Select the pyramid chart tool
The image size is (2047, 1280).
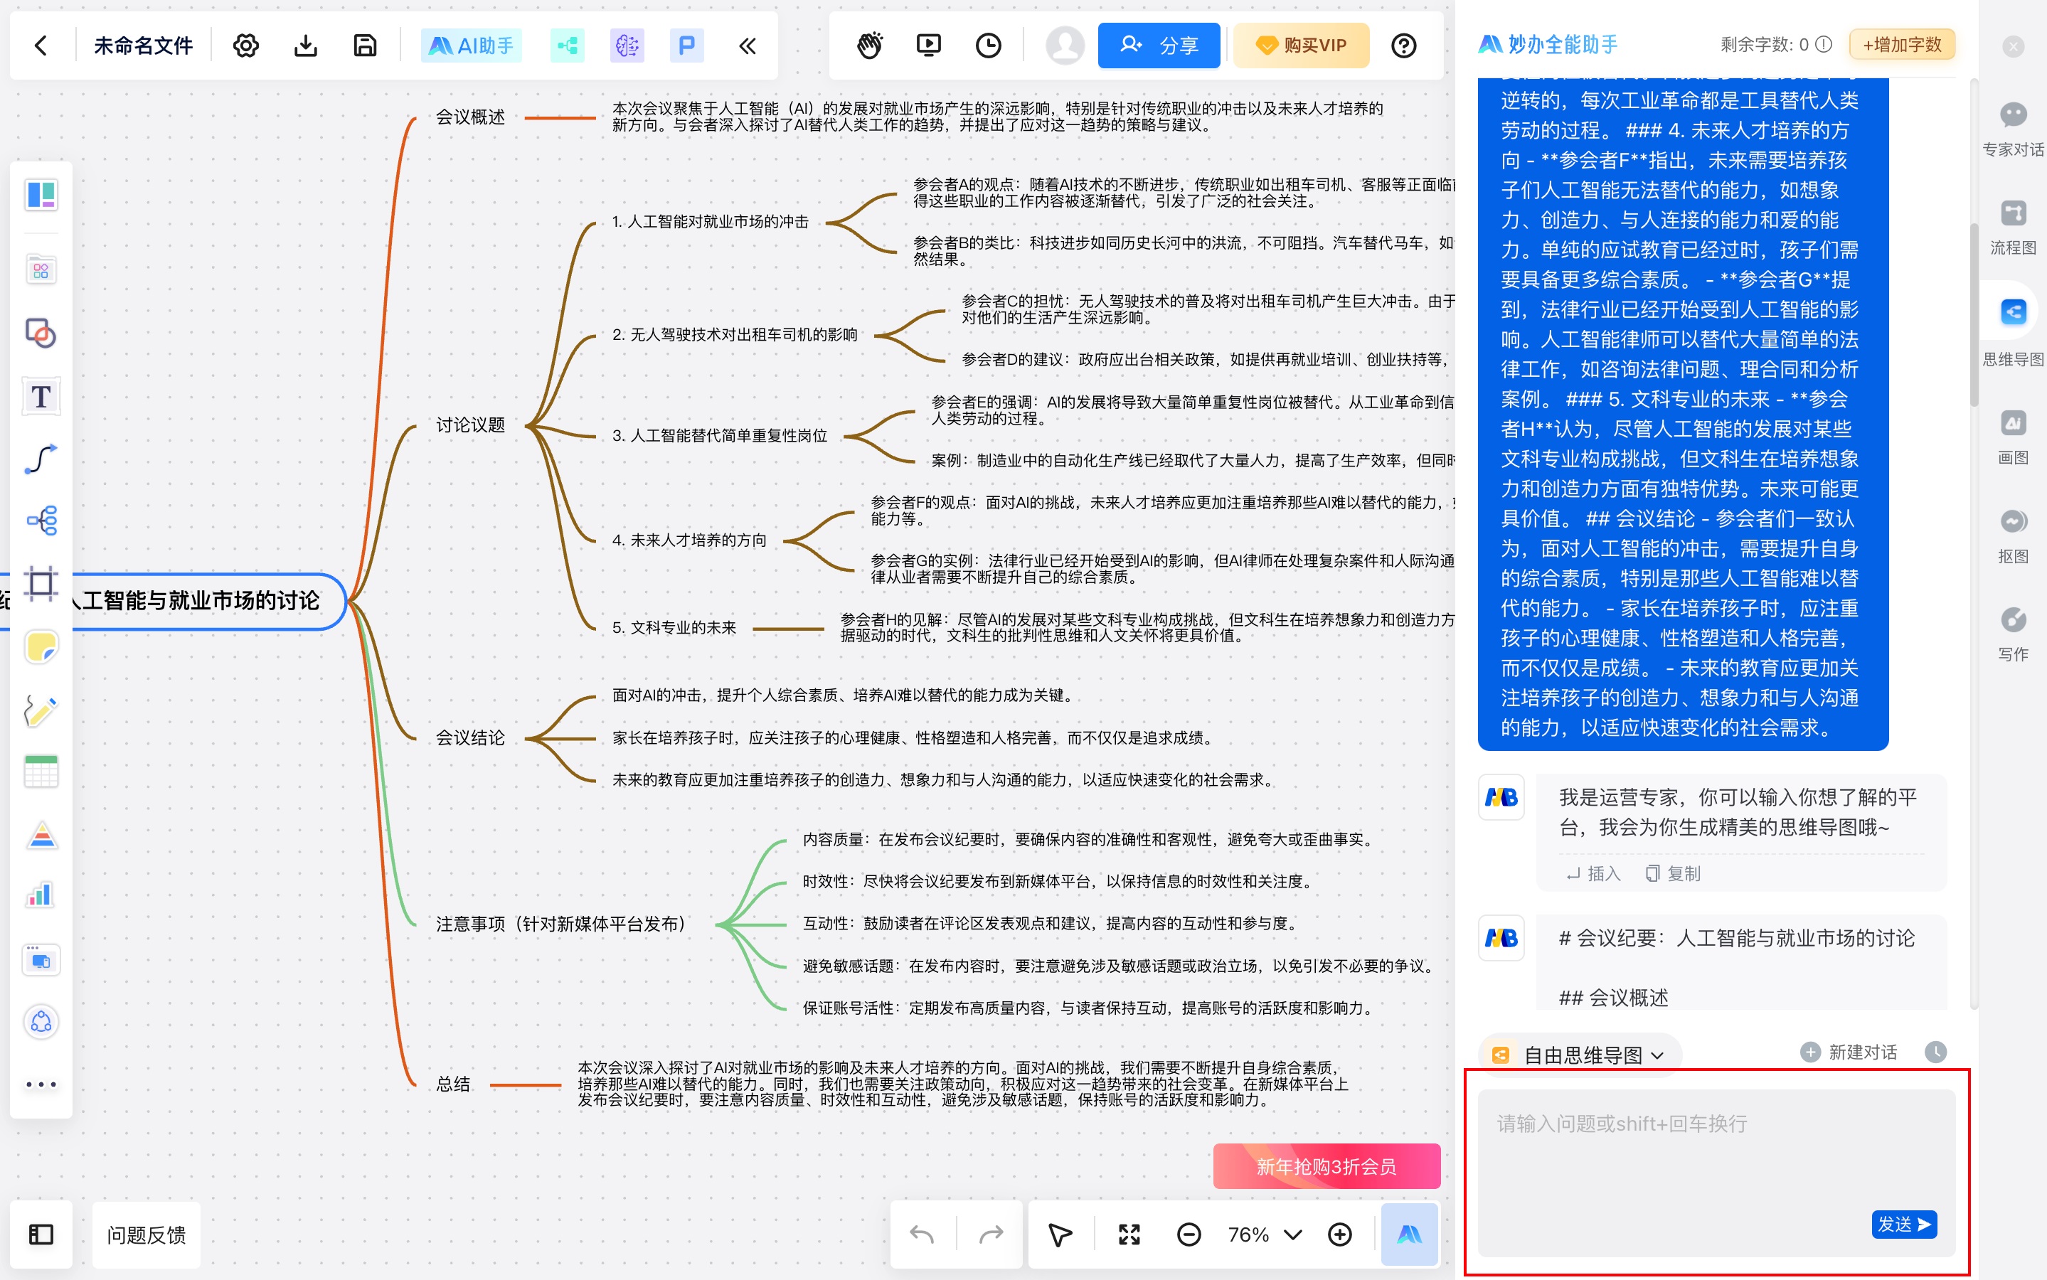41,835
